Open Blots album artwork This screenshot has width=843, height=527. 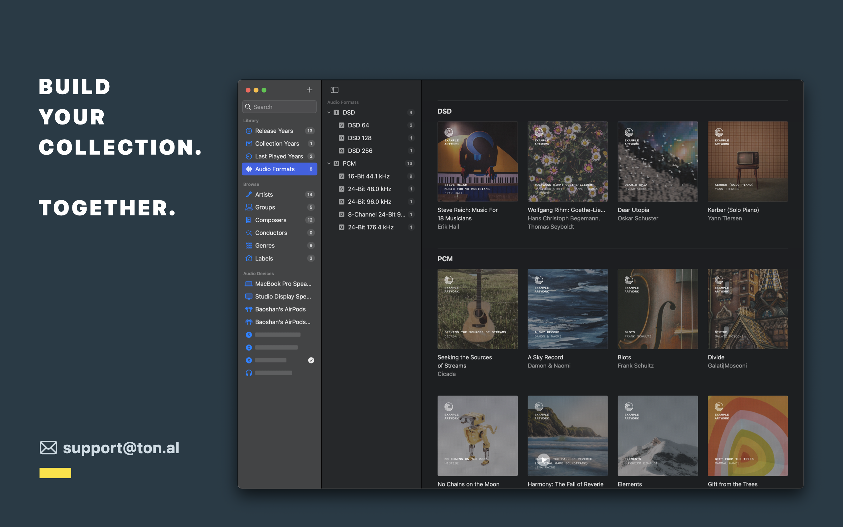(658, 309)
